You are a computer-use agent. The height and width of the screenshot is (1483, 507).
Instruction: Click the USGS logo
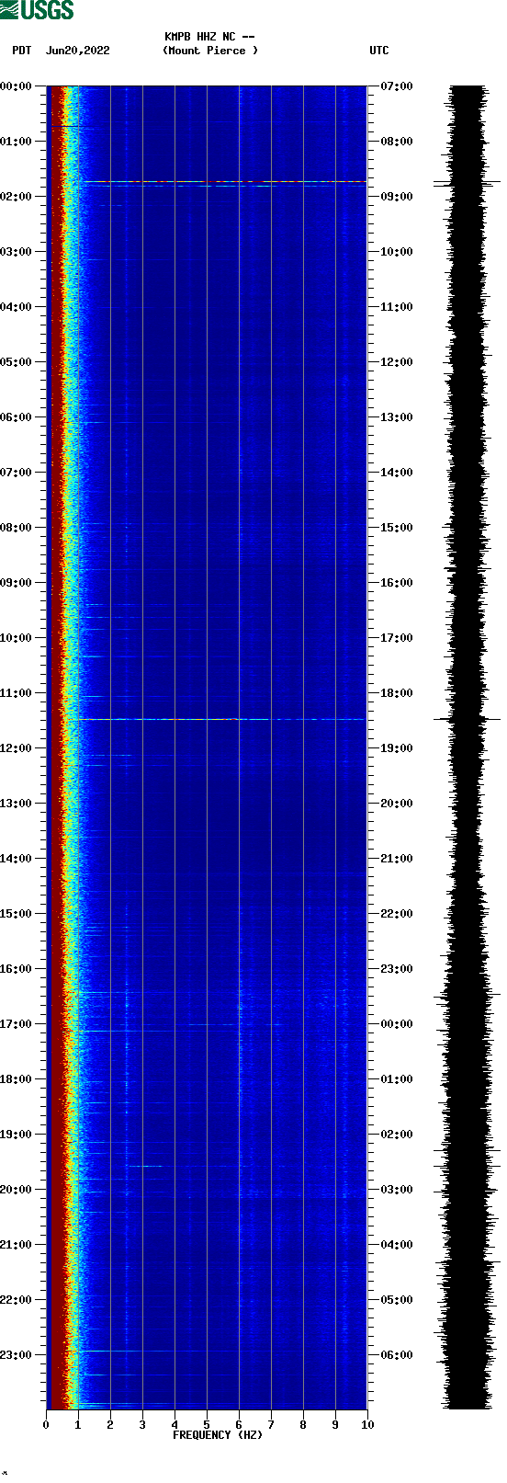tap(37, 10)
